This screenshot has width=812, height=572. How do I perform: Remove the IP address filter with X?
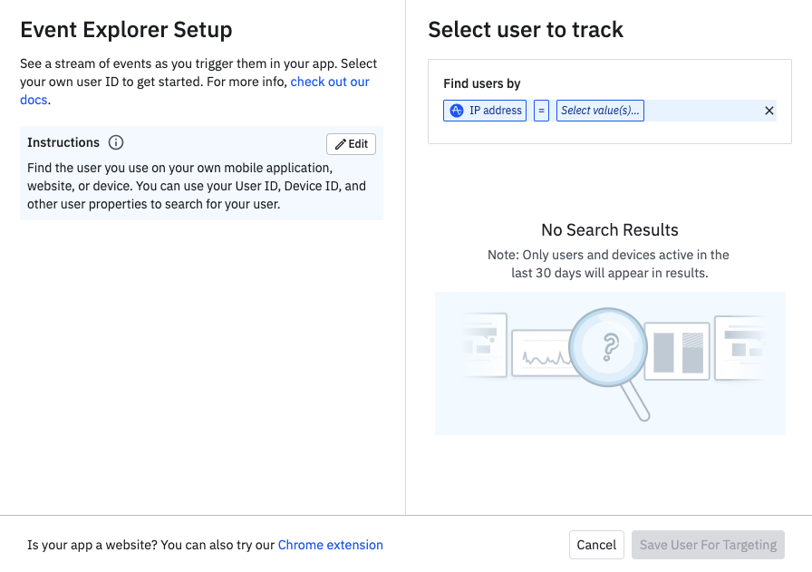[x=769, y=111]
